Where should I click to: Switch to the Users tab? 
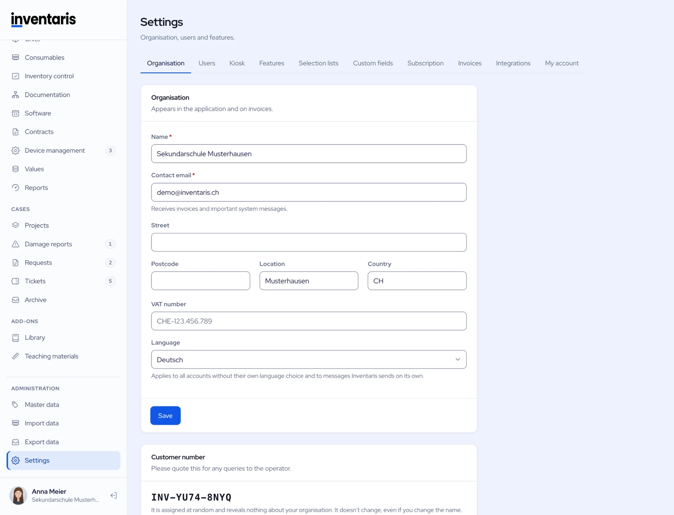207,63
